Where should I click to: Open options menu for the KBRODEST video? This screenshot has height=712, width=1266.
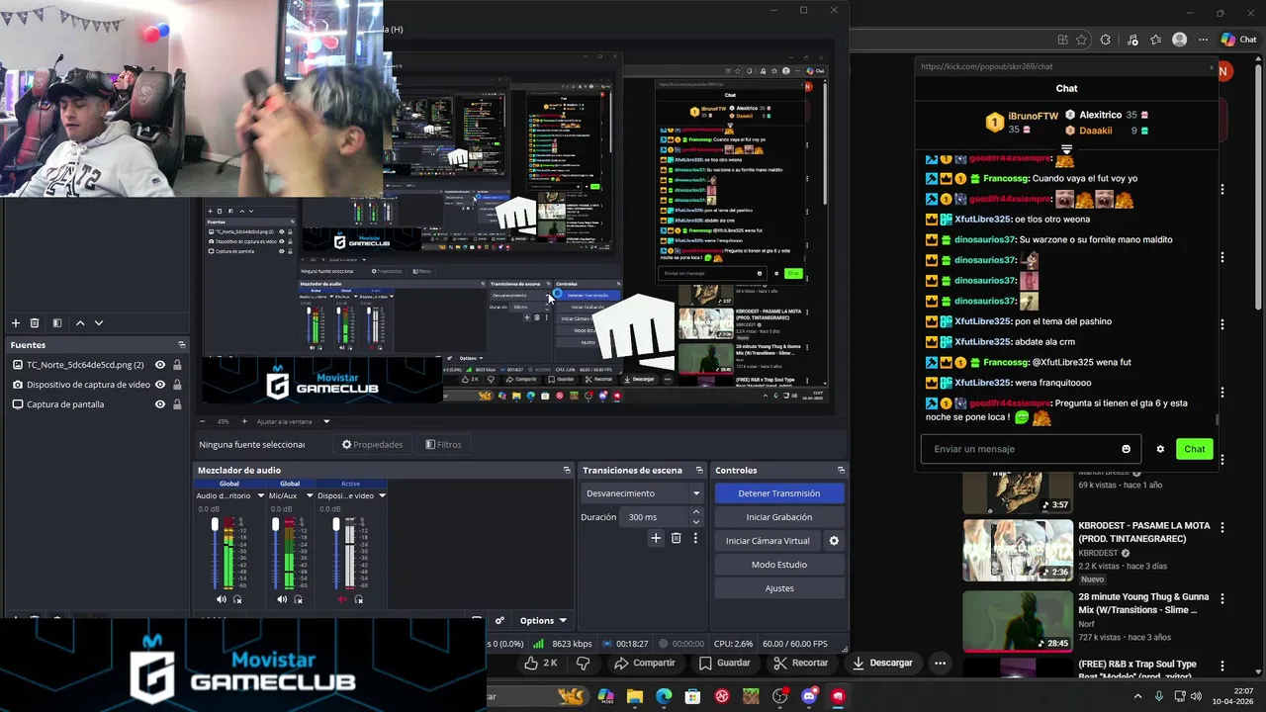pos(1222,528)
